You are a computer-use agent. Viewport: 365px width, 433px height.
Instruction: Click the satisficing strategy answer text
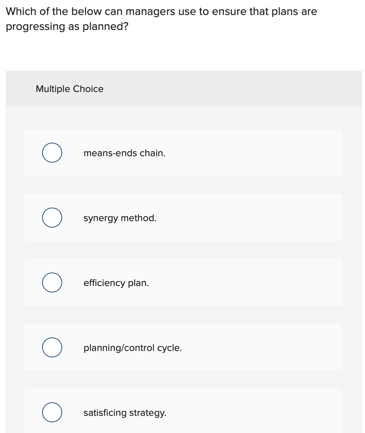coord(125,413)
